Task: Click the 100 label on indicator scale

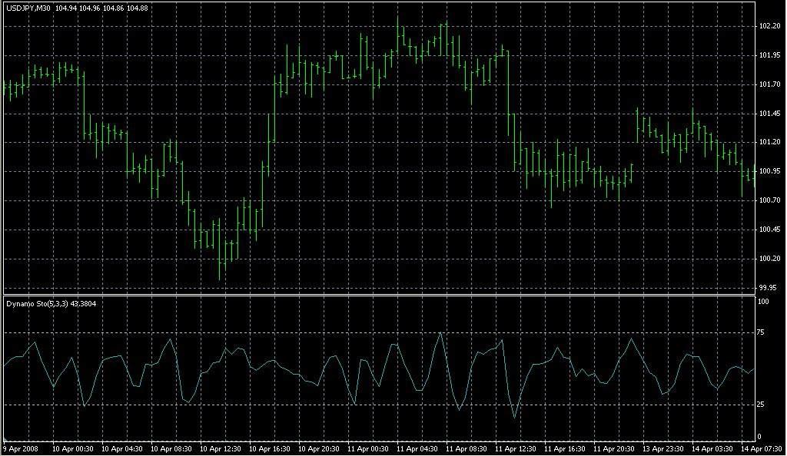Action: point(764,302)
